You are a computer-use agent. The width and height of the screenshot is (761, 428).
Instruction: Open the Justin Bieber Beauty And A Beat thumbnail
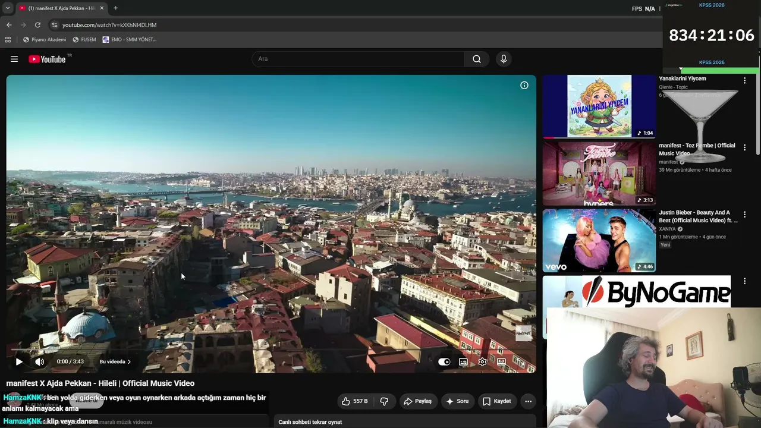tap(599, 241)
